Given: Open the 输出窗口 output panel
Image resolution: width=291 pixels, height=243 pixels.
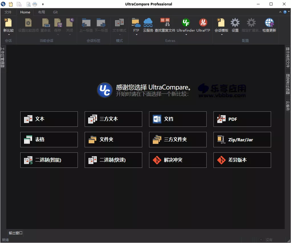Looking at the screenshot, I should point(15,233).
